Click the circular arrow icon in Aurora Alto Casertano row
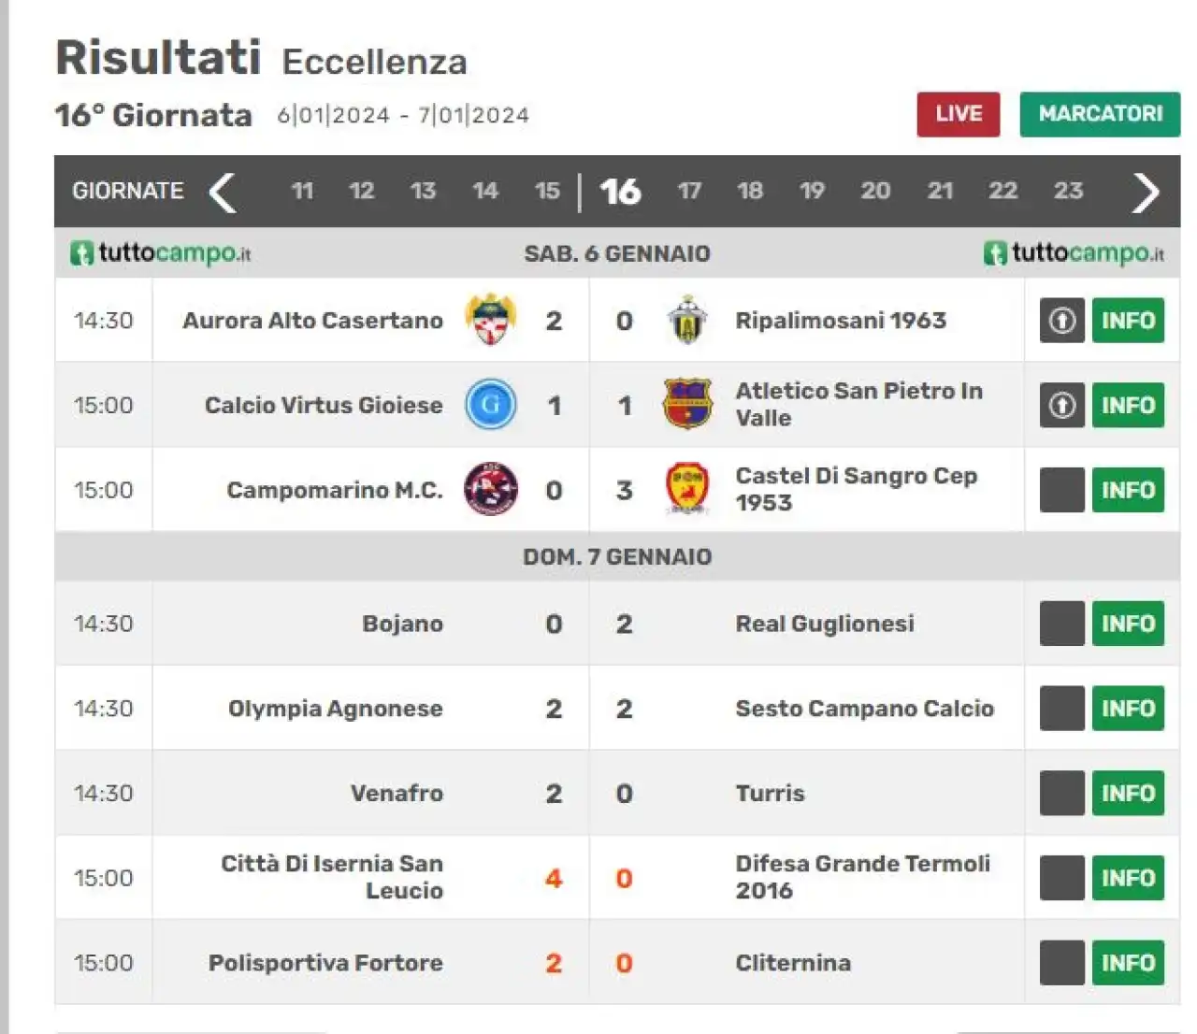 pyautogui.click(x=1061, y=321)
